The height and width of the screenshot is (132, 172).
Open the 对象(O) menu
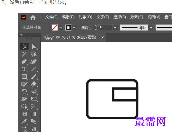point(85,17)
